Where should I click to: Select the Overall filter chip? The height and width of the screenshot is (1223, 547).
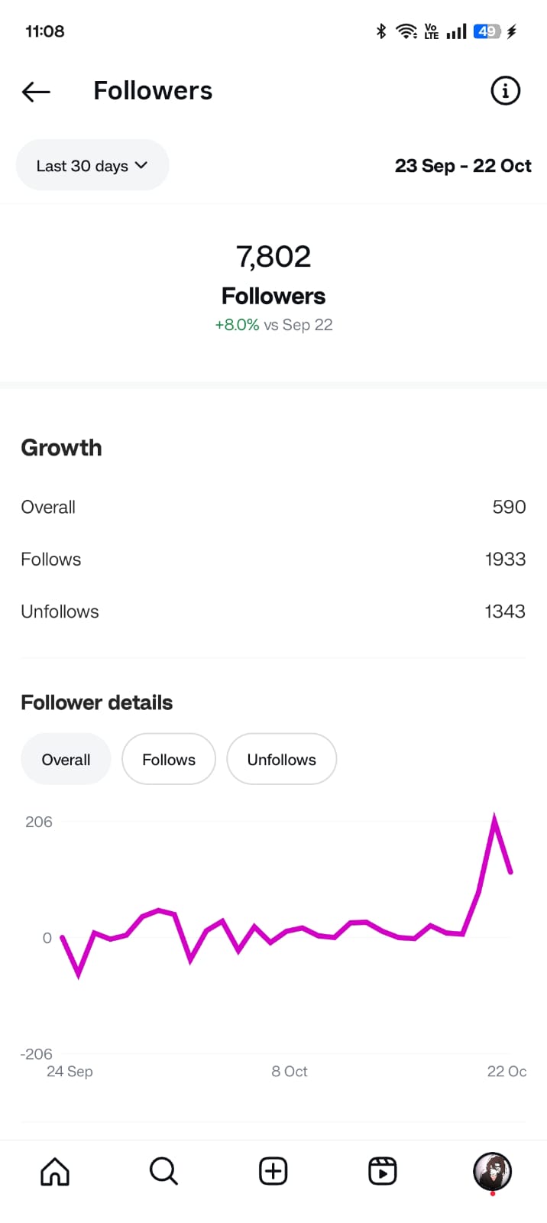(66, 759)
